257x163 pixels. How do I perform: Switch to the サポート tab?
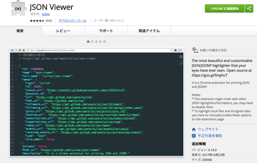click(106, 31)
